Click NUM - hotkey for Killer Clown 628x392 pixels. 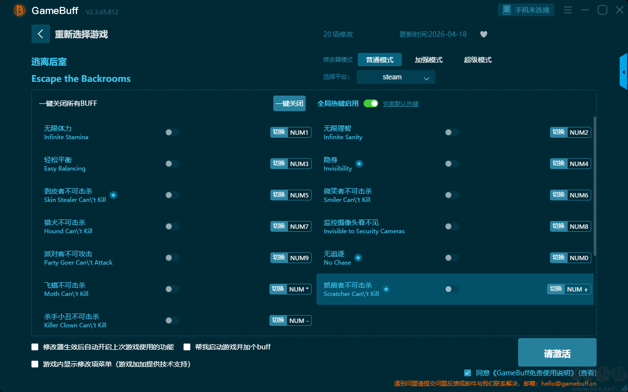coord(290,320)
